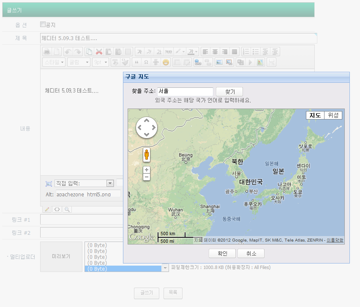
Task: Open the 스타일 style dropdown
Action: (54, 62)
